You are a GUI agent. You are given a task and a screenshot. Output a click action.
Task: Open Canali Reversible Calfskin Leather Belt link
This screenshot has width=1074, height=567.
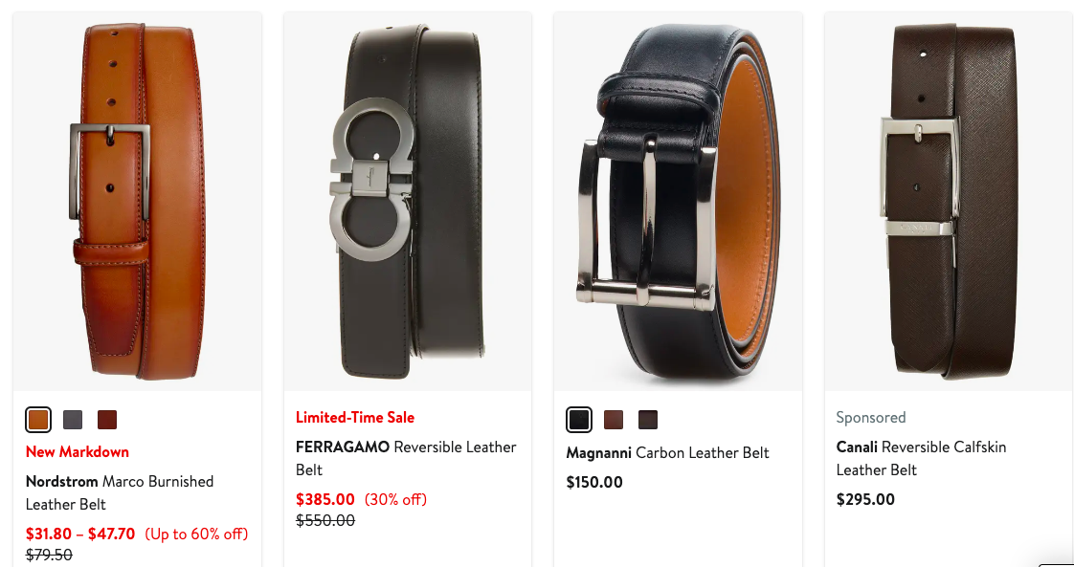click(x=921, y=458)
